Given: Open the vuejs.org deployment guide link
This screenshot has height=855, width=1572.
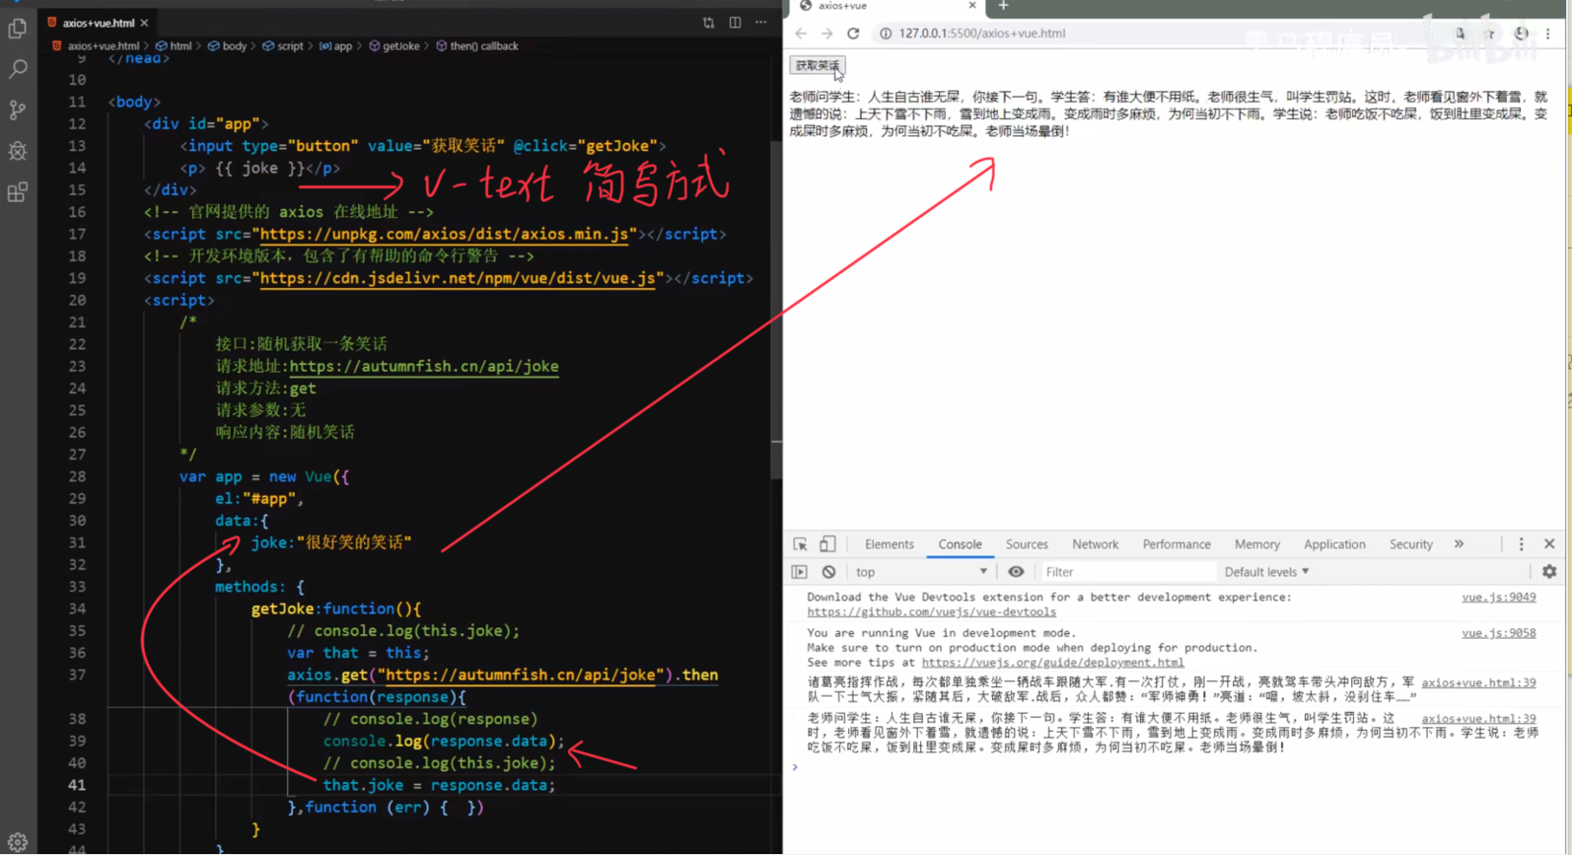Looking at the screenshot, I should [1052, 663].
